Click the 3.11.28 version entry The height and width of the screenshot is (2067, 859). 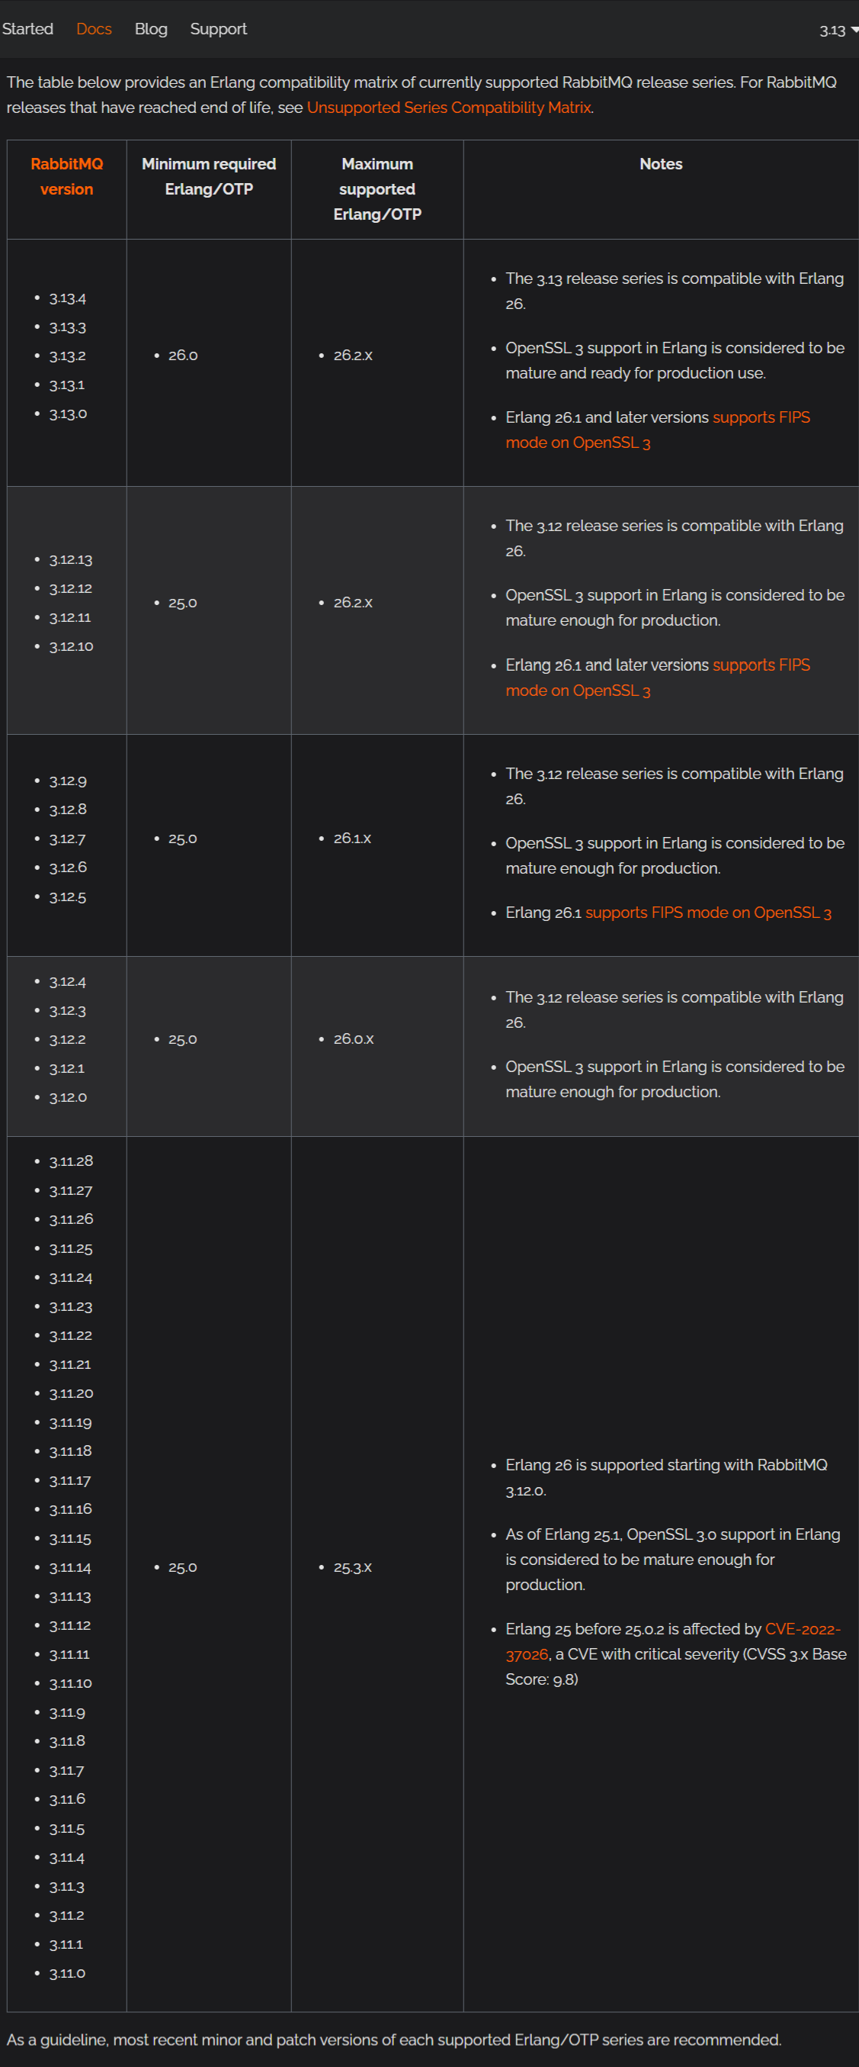(x=71, y=1161)
